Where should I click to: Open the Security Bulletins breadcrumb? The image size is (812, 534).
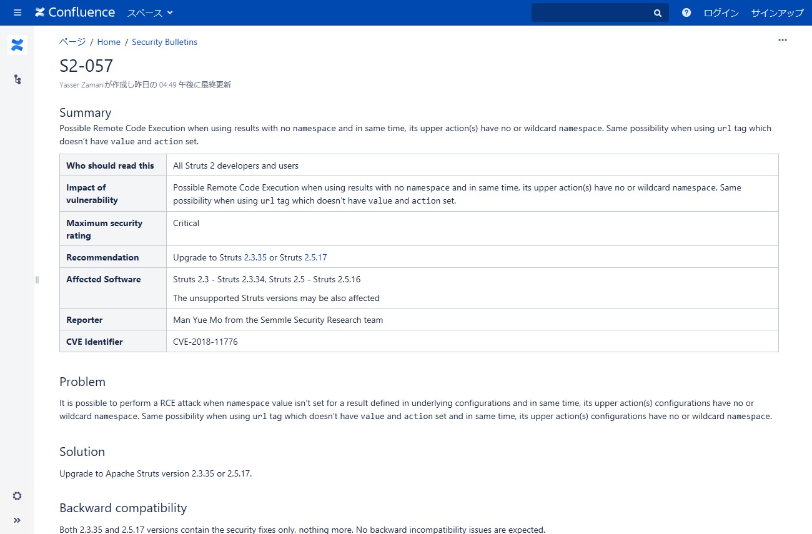click(164, 42)
